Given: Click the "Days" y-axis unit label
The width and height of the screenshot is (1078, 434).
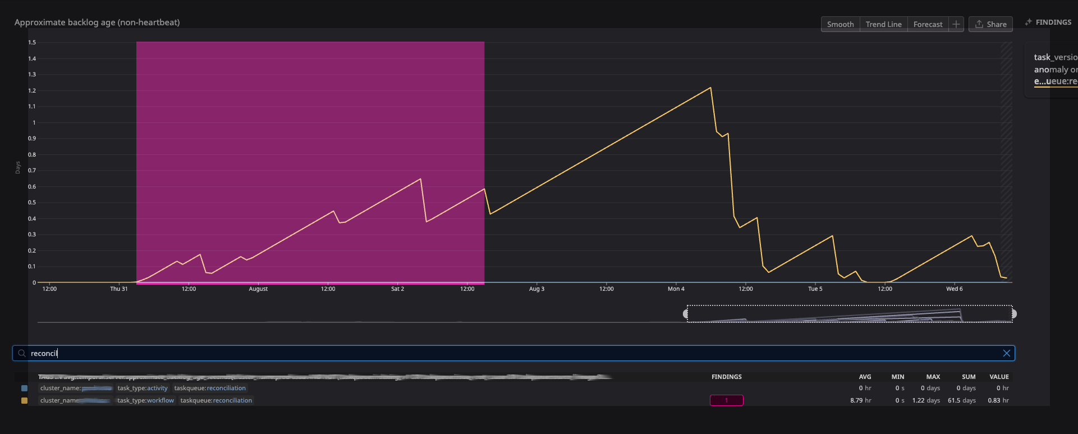Looking at the screenshot, I should click(x=18, y=167).
